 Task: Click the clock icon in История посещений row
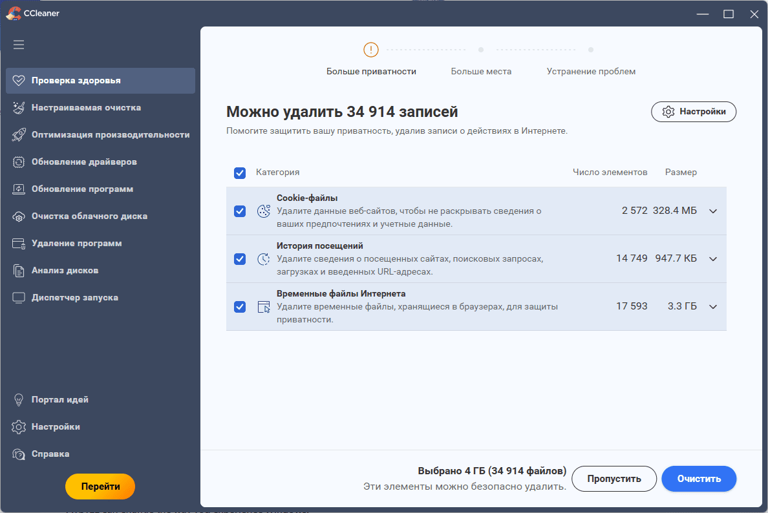tap(264, 259)
